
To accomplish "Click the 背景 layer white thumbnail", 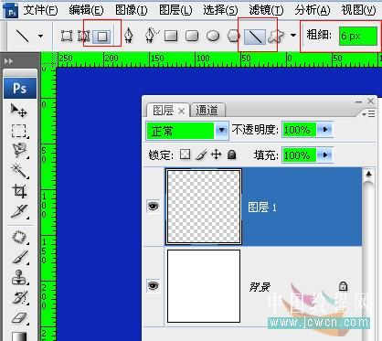I will tap(204, 286).
